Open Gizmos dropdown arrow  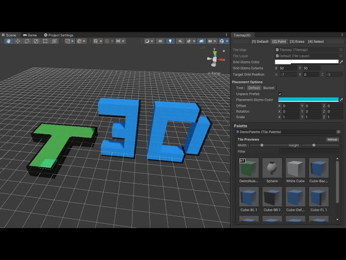(x=227, y=41)
